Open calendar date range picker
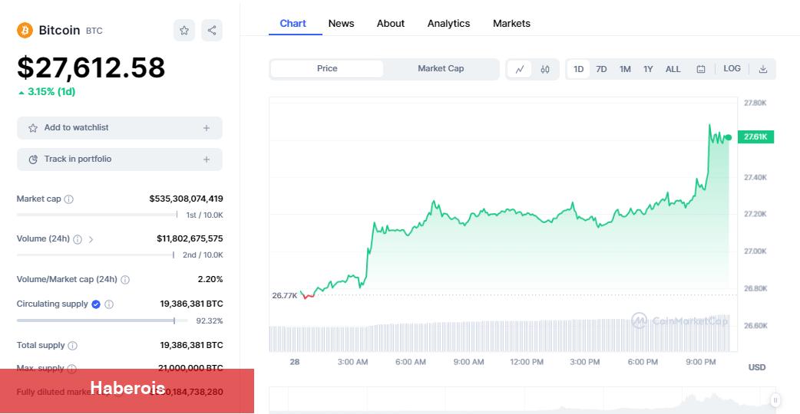The image size is (800, 414). (x=701, y=69)
